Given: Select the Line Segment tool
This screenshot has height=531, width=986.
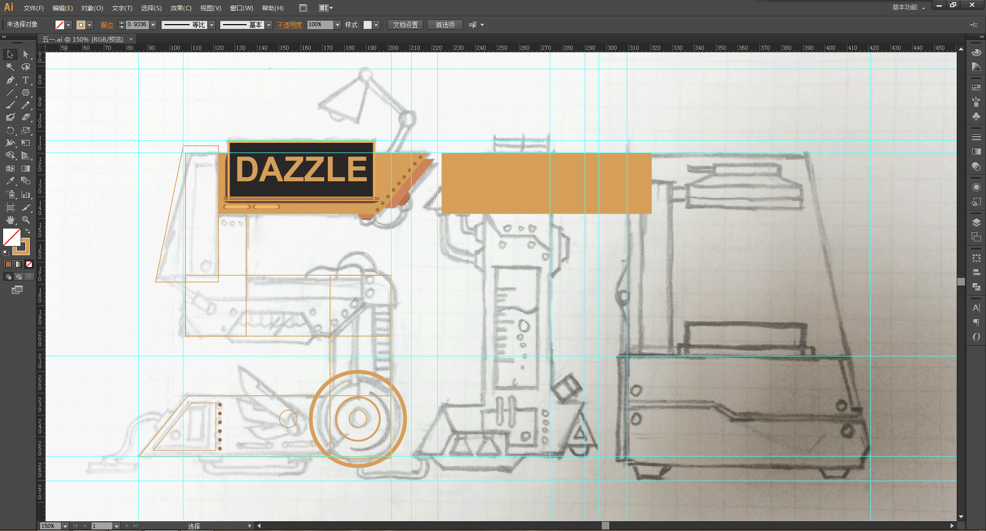Looking at the screenshot, I should [10, 93].
